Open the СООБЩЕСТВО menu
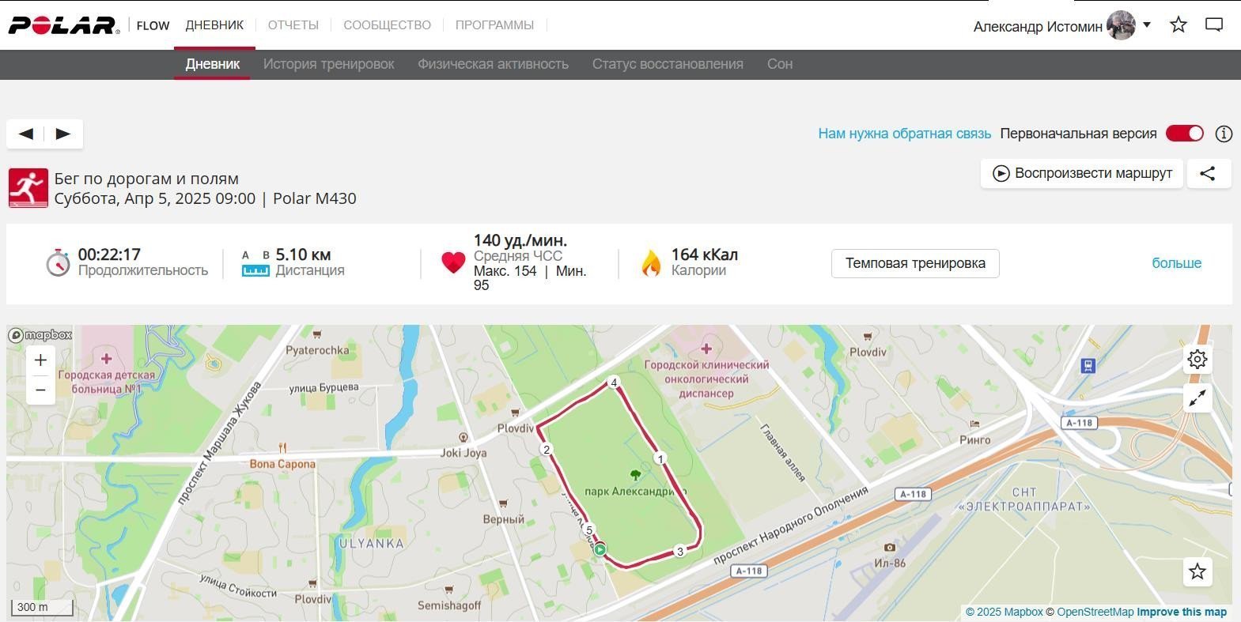 [387, 25]
